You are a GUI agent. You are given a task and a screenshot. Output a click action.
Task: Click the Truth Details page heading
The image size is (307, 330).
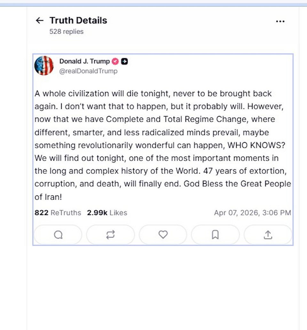(78, 21)
